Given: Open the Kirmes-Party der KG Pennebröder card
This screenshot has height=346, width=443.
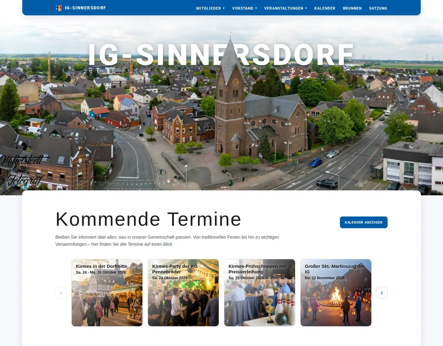Looking at the screenshot, I should click(x=183, y=293).
